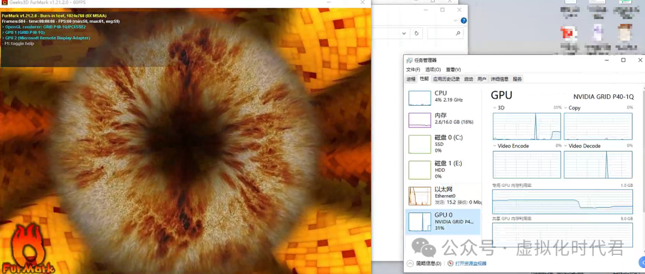
Task: Open the Explorer address bar history dropdown
Action: (404, 33)
